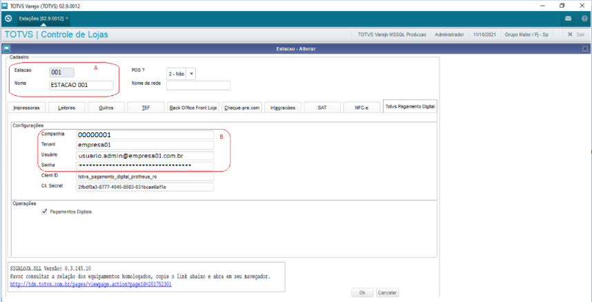
Task: Click the Cancelar button
Action: pyautogui.click(x=387, y=292)
